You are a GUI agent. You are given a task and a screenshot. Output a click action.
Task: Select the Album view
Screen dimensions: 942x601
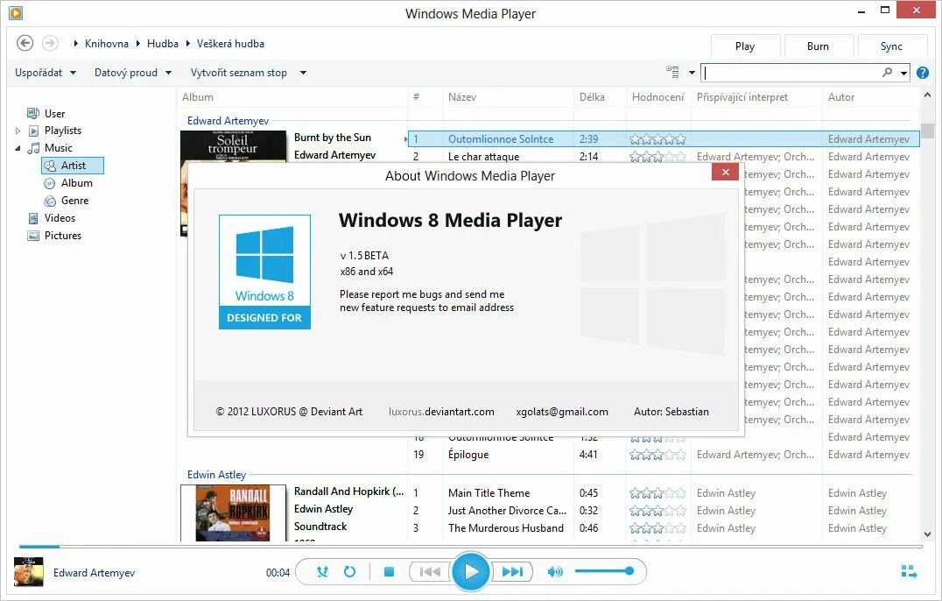(76, 183)
